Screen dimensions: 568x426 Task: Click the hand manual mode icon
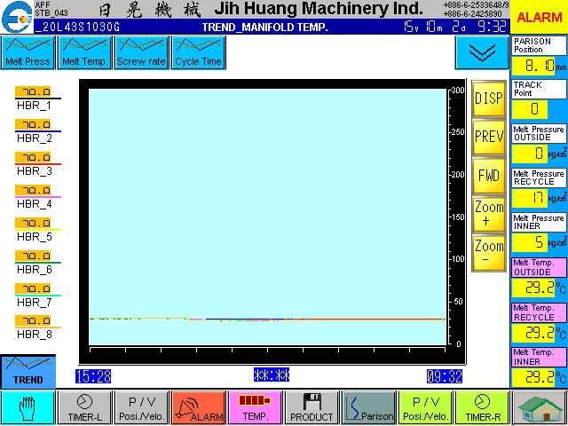(x=28, y=407)
